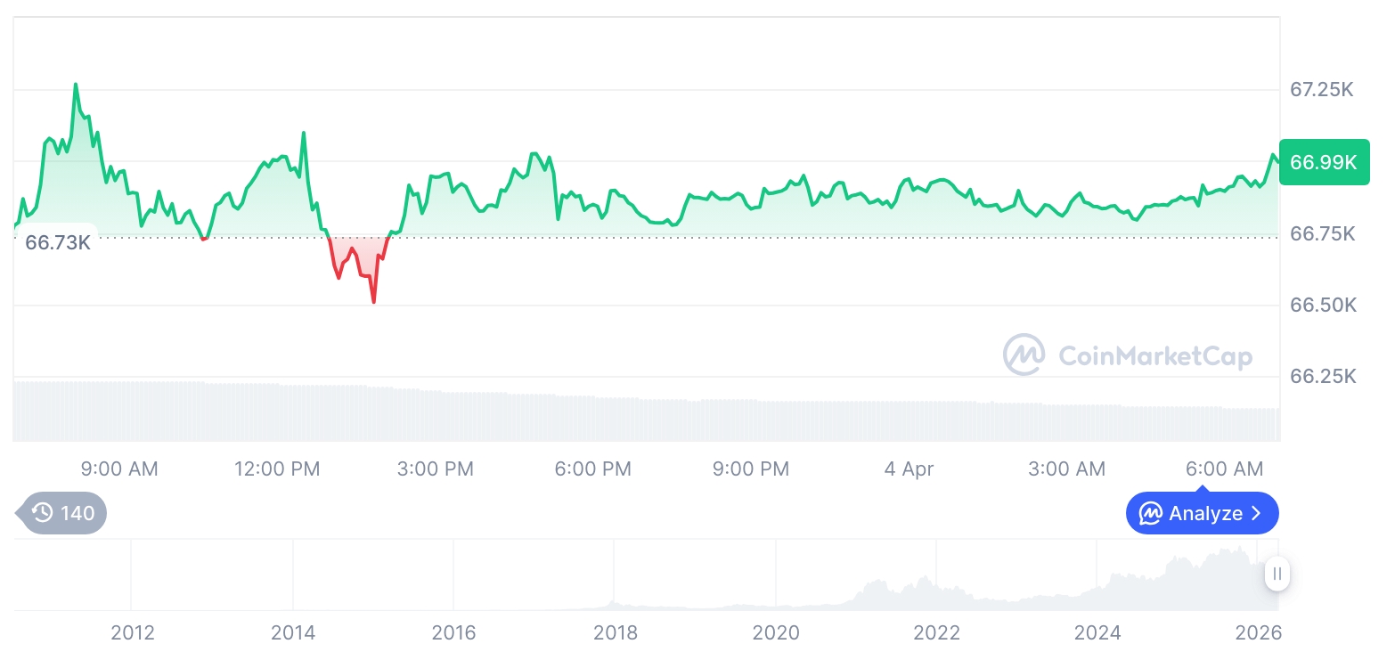
Task: Click the gray volume bars area
Action: coord(624,417)
